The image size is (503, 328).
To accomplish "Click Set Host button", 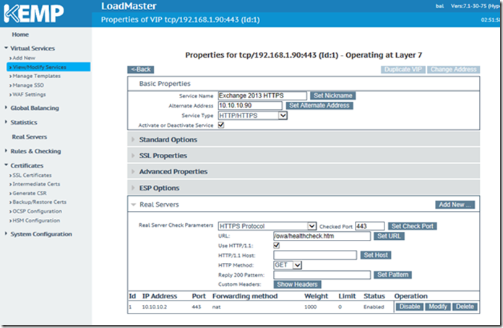I will (x=376, y=255).
